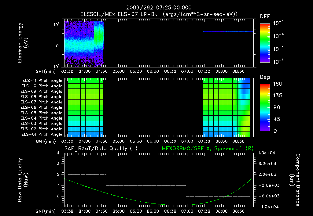Click the 'GMT(min)' label under spectrogram panel
The image size is (313, 216).
(x=46, y=71)
